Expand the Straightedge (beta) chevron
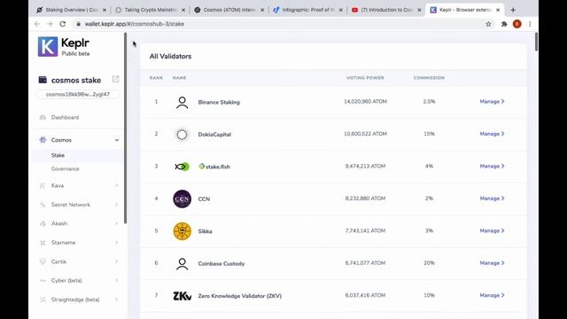The image size is (567, 319). (116, 300)
